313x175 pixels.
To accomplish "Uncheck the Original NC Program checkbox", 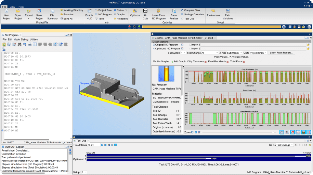I will tap(154, 45).
